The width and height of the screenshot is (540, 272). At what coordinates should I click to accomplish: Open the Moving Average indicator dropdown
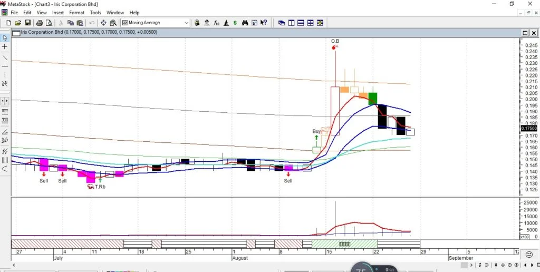(186, 23)
